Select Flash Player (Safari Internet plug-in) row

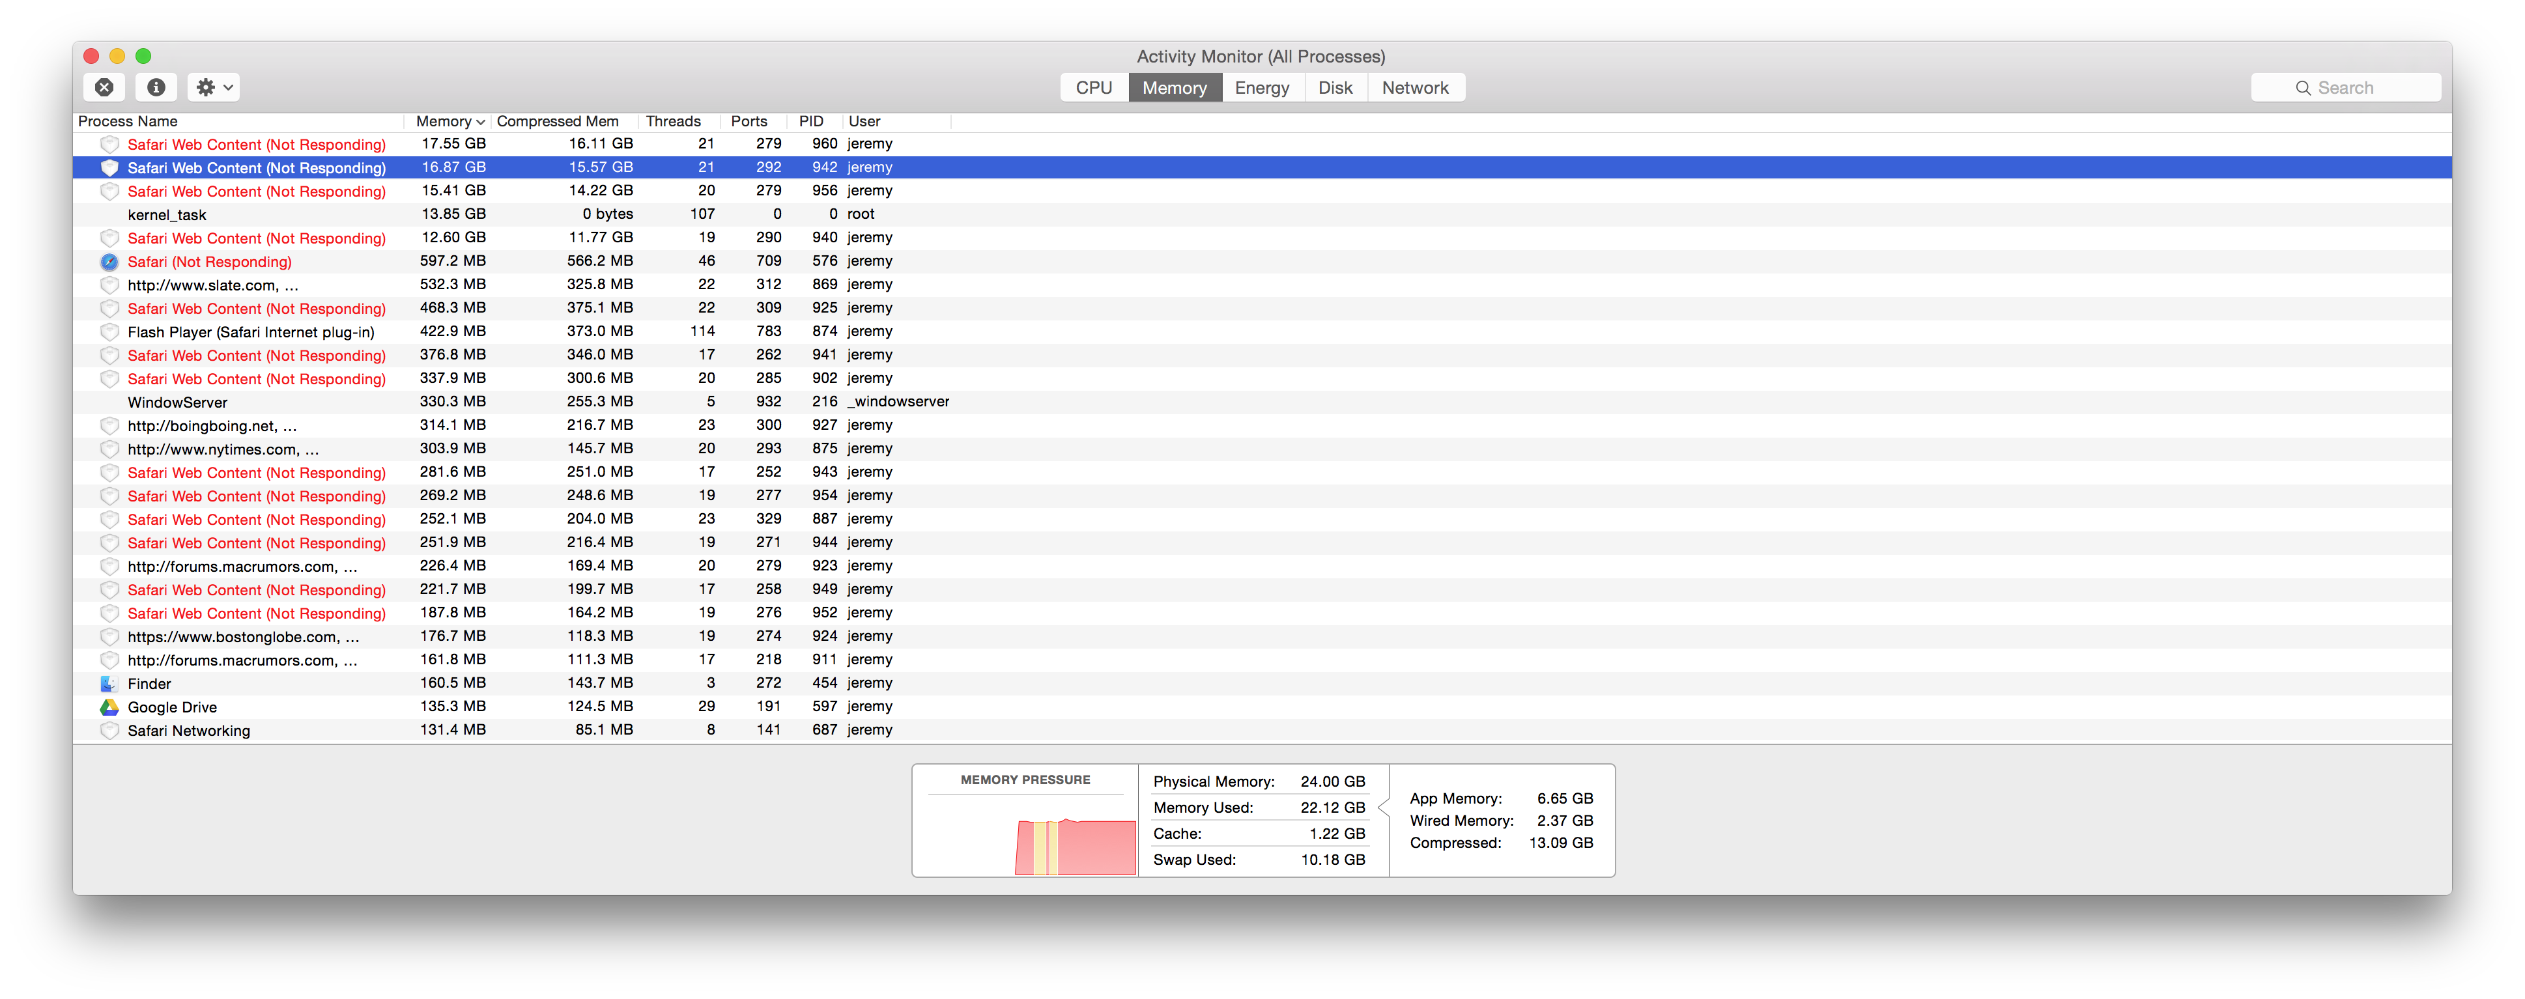[1261, 332]
